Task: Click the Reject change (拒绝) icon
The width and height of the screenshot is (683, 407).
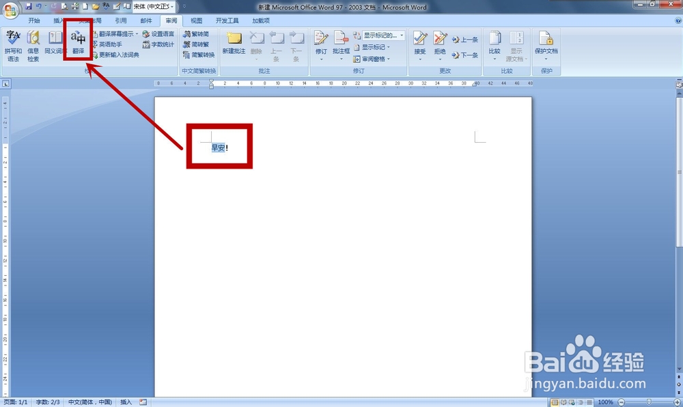Action: coord(440,38)
